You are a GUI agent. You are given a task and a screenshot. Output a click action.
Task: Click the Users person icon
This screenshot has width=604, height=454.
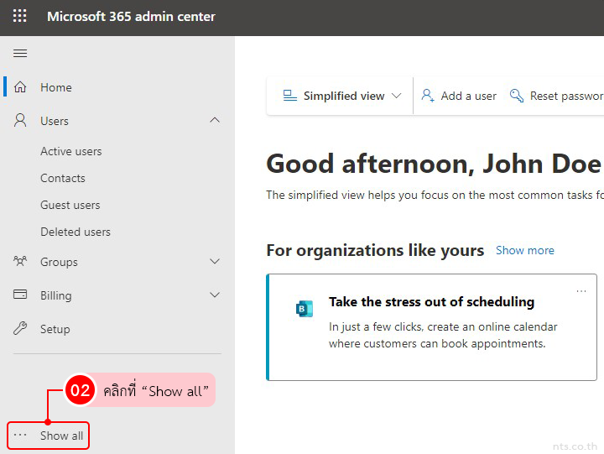pos(20,121)
